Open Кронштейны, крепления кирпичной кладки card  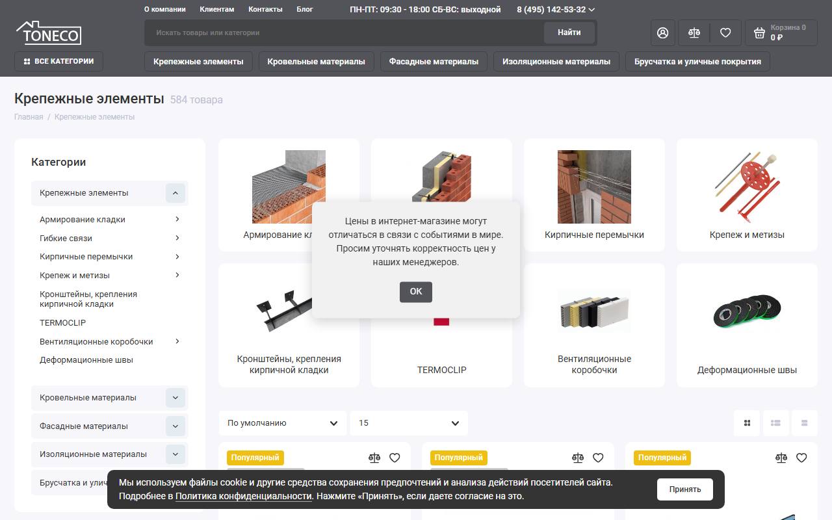(x=289, y=325)
